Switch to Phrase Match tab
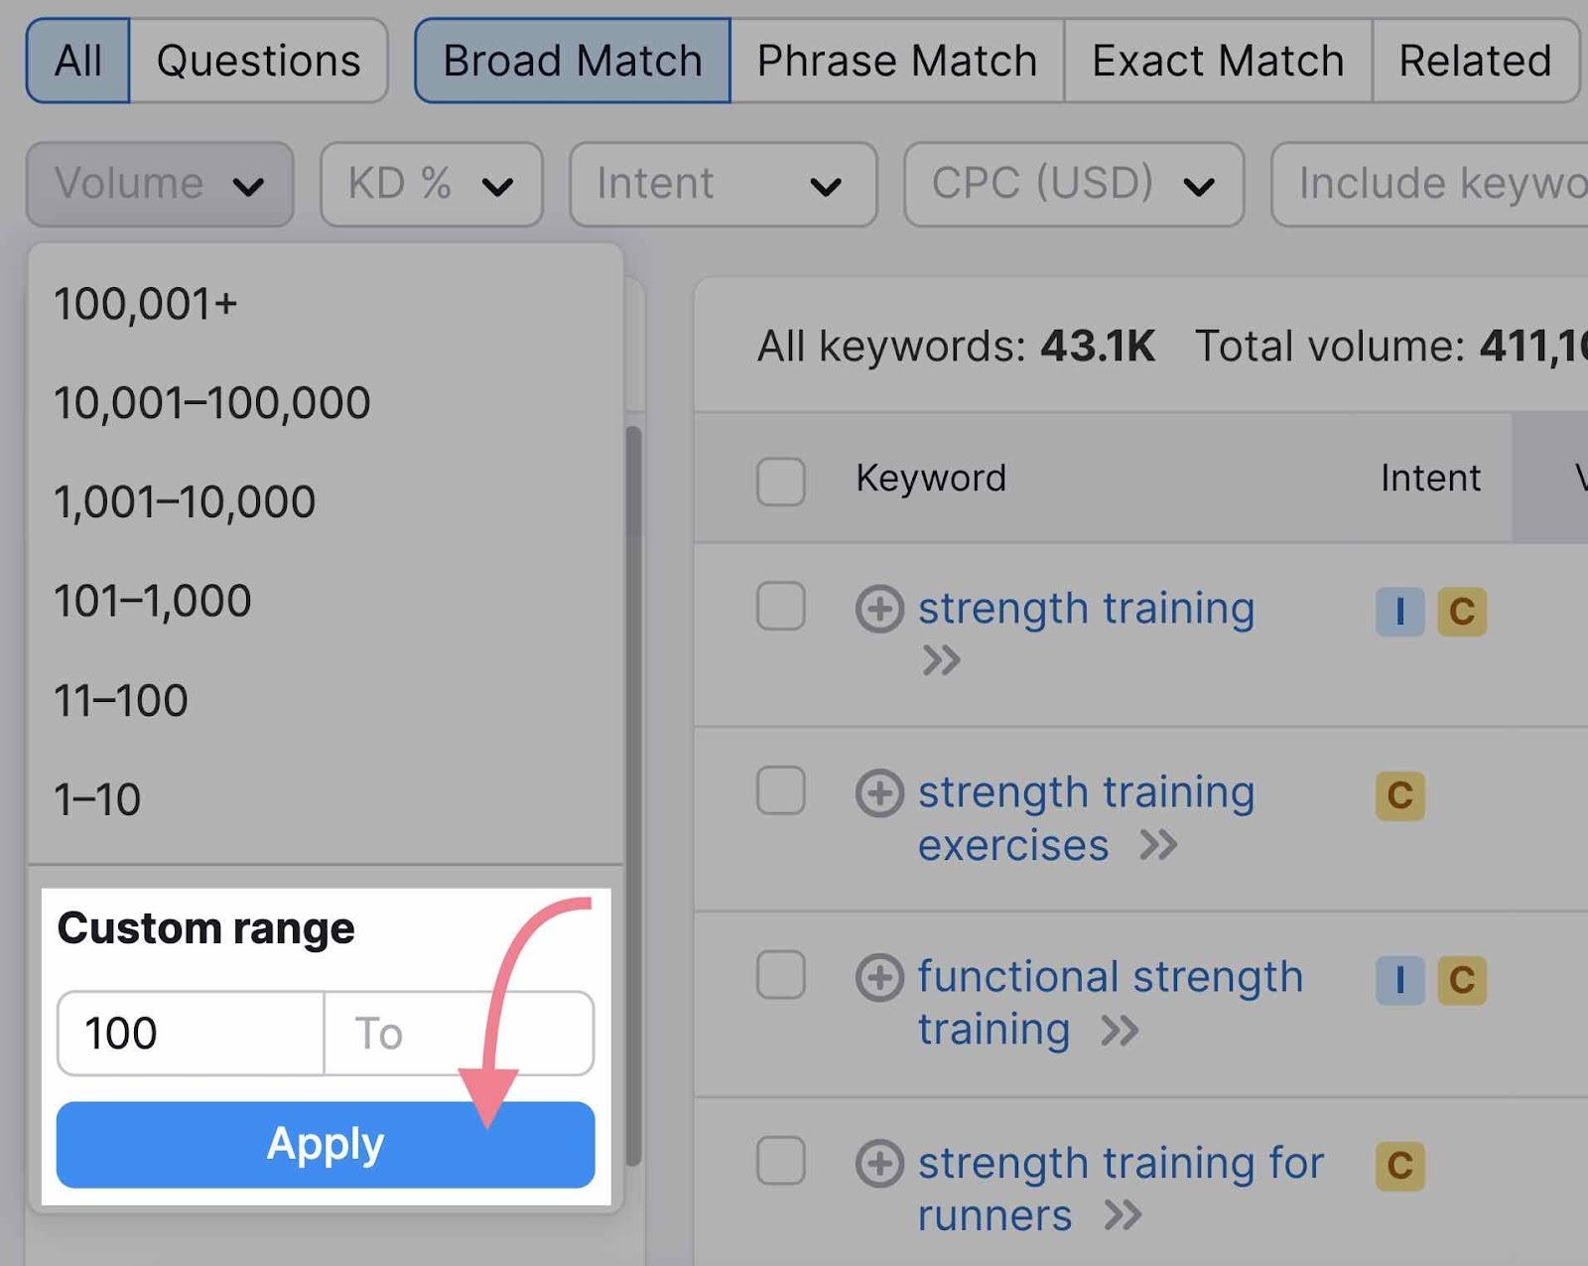 [x=896, y=61]
